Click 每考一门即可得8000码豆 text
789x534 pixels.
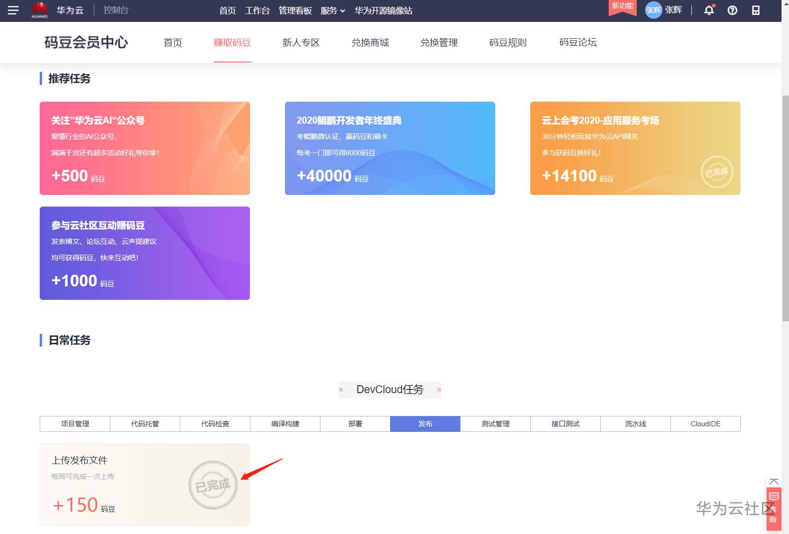click(336, 153)
